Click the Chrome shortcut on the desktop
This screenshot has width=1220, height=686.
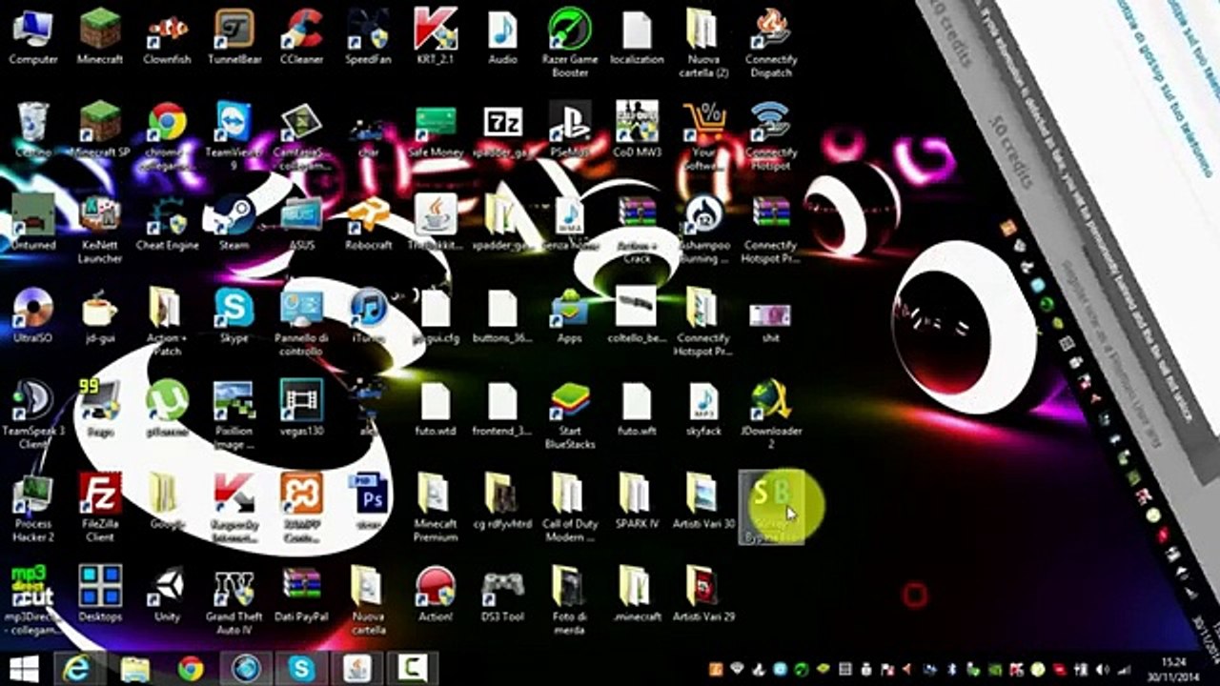tap(167, 136)
